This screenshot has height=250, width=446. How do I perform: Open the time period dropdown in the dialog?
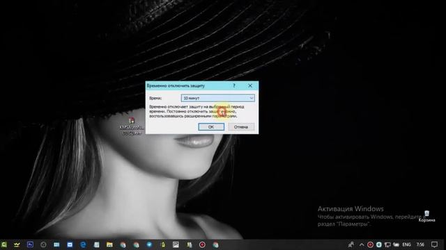click(x=218, y=98)
